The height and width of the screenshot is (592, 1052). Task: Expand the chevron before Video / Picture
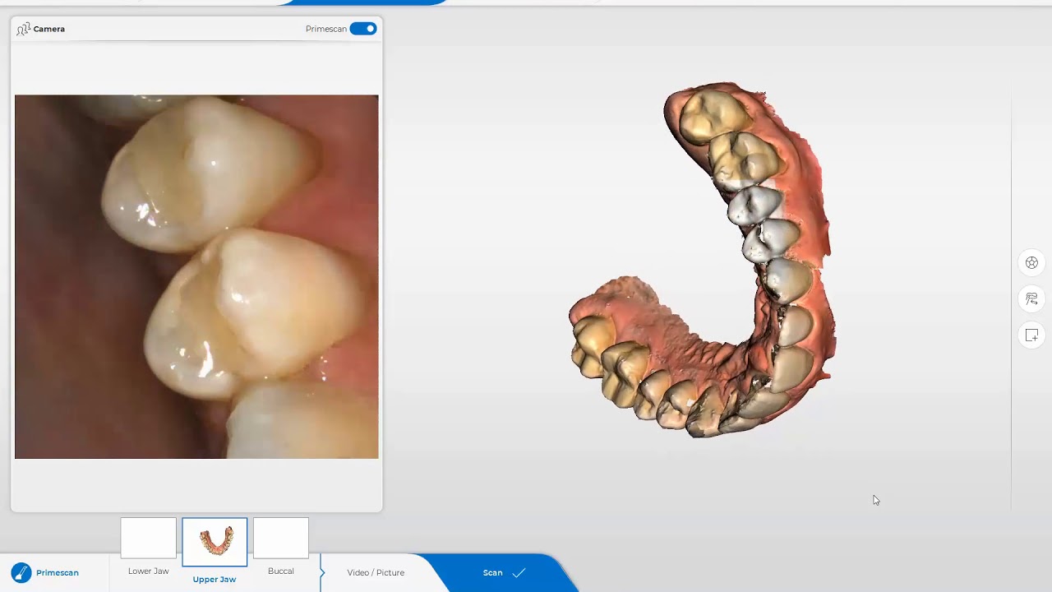[322, 572]
